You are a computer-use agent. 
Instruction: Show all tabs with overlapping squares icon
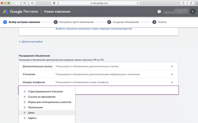click(x=191, y=3)
